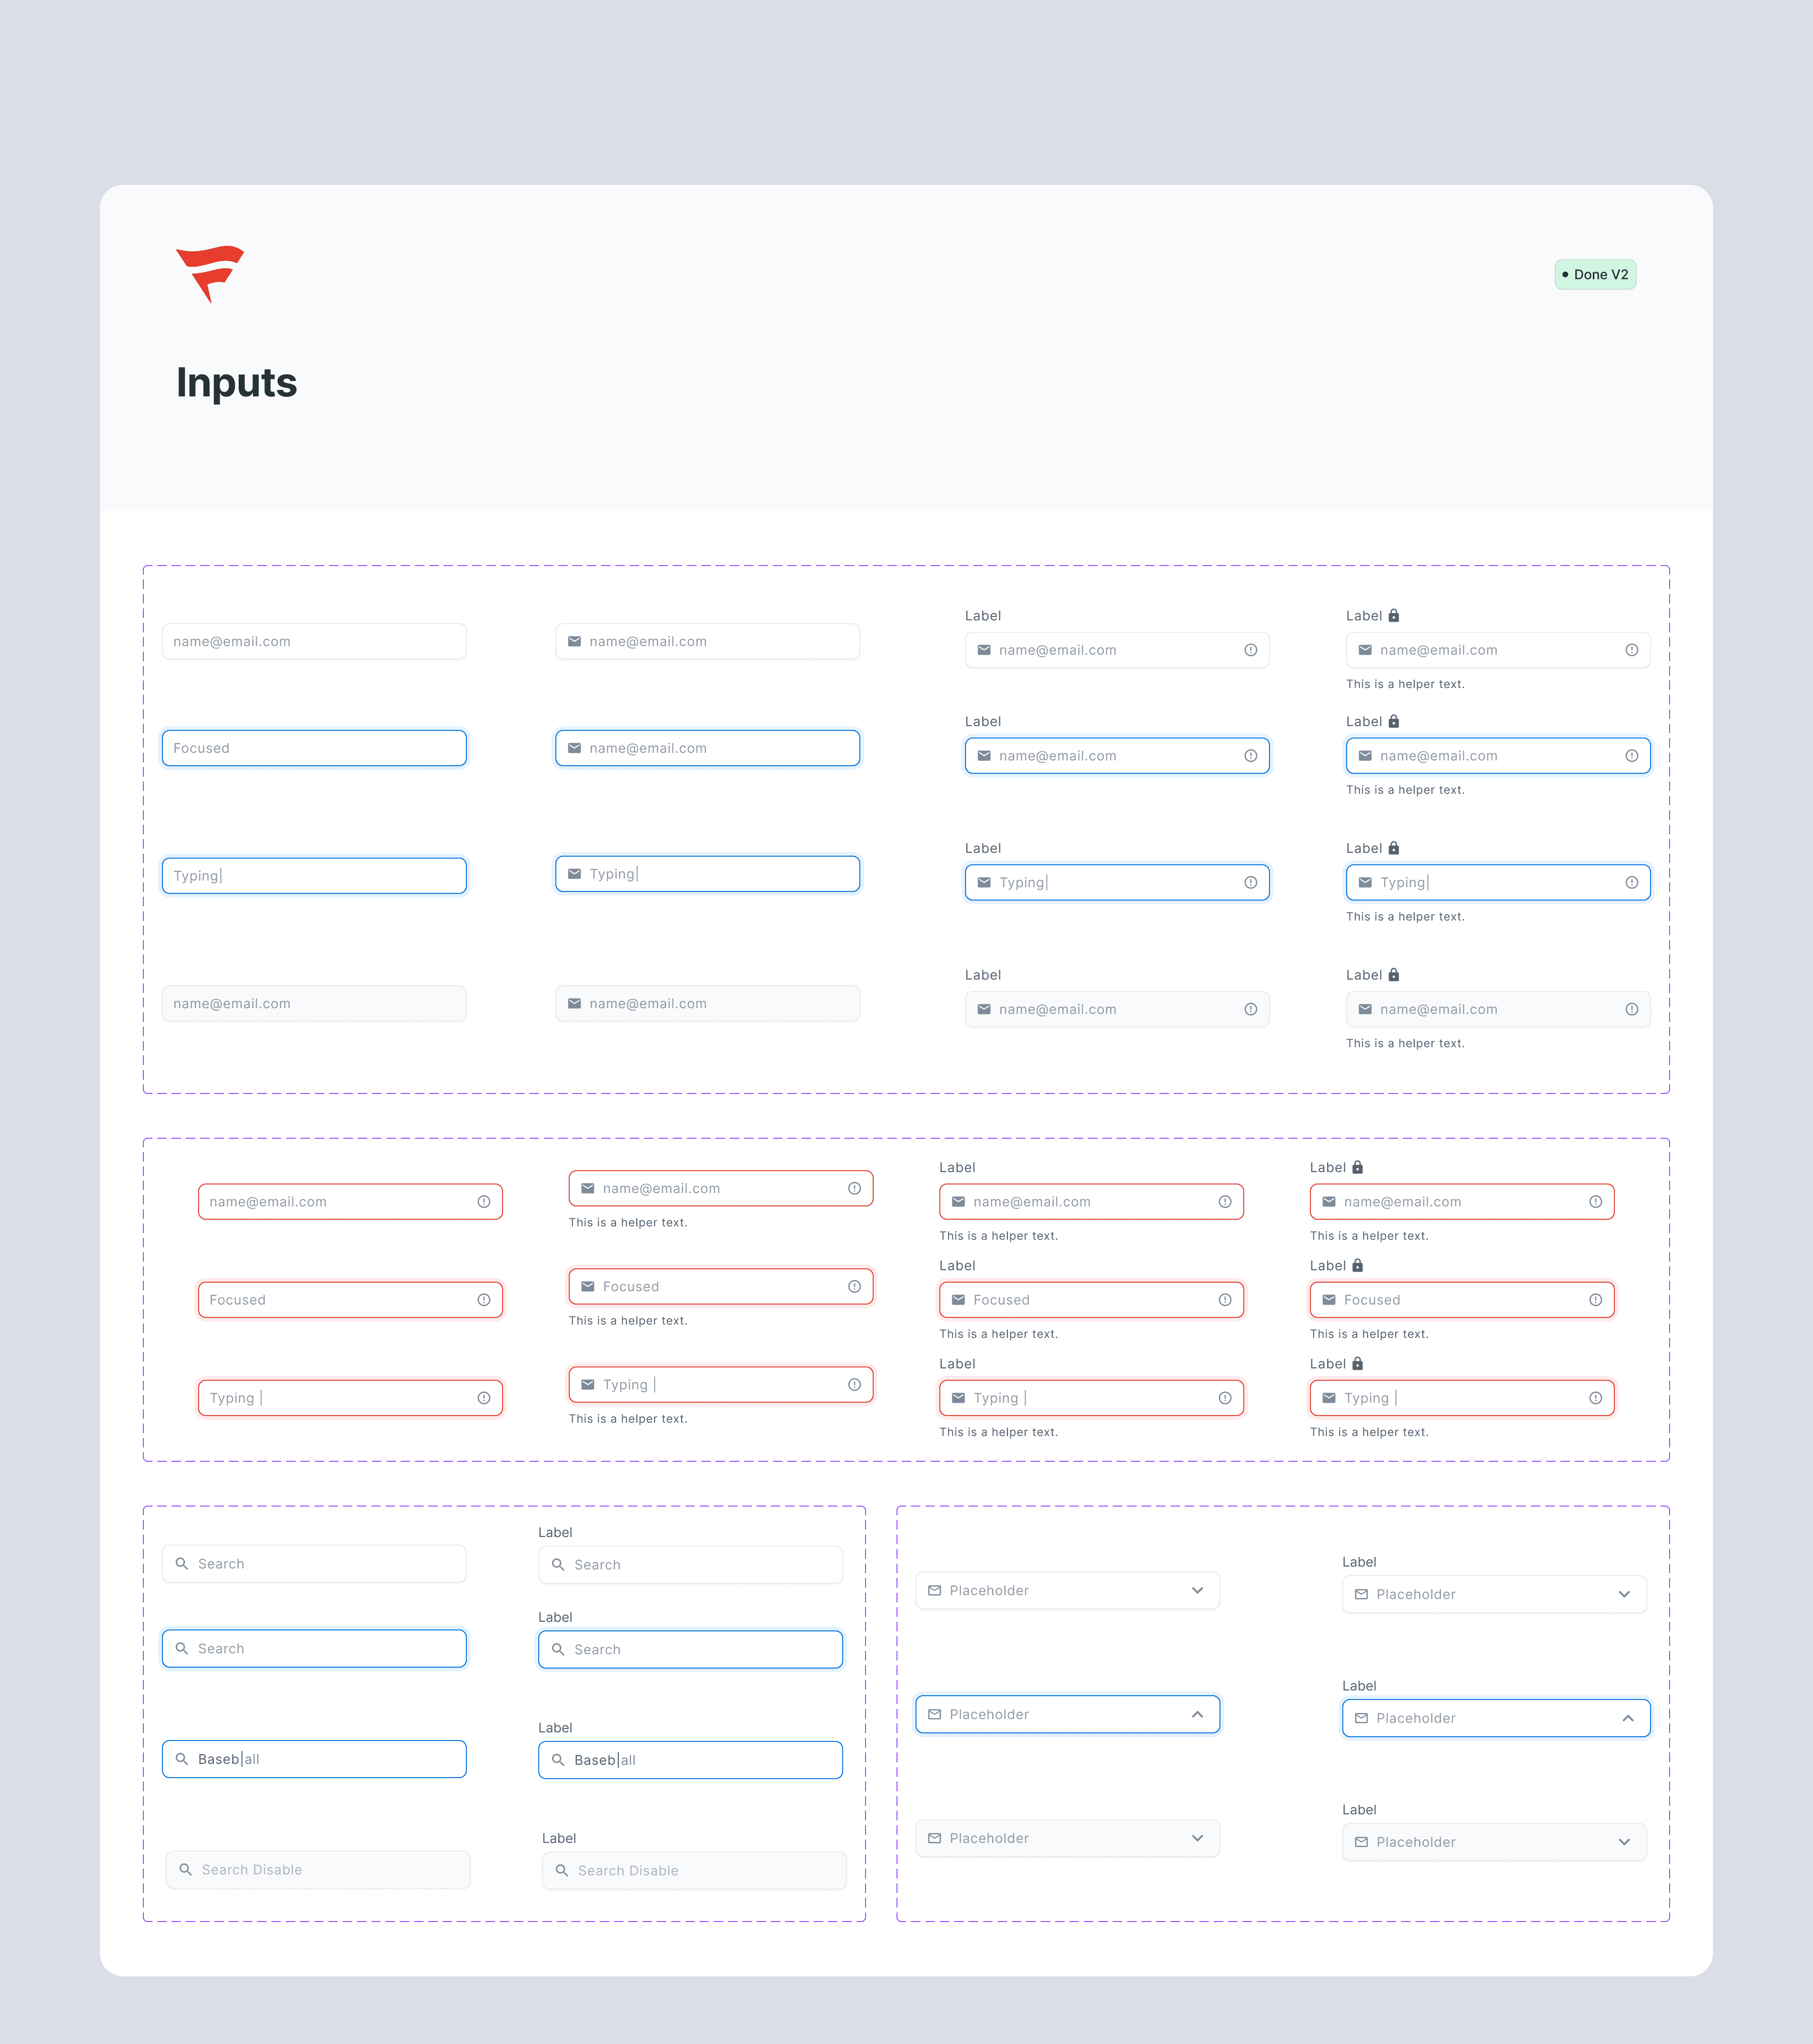The image size is (1813, 2044).
Task: Click the blue Focused field without icons
Action: 314,748
